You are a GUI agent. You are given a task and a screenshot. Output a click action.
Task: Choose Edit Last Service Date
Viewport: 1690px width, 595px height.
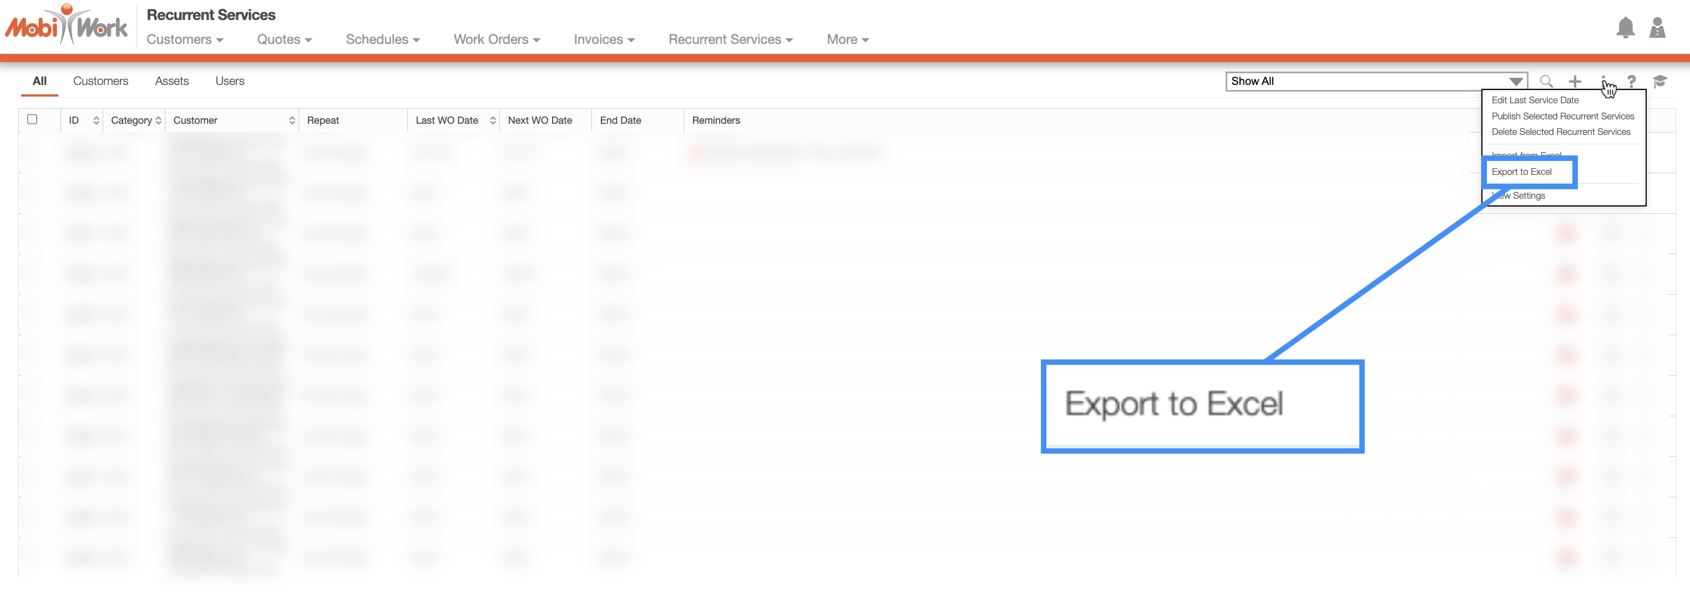[1535, 100]
